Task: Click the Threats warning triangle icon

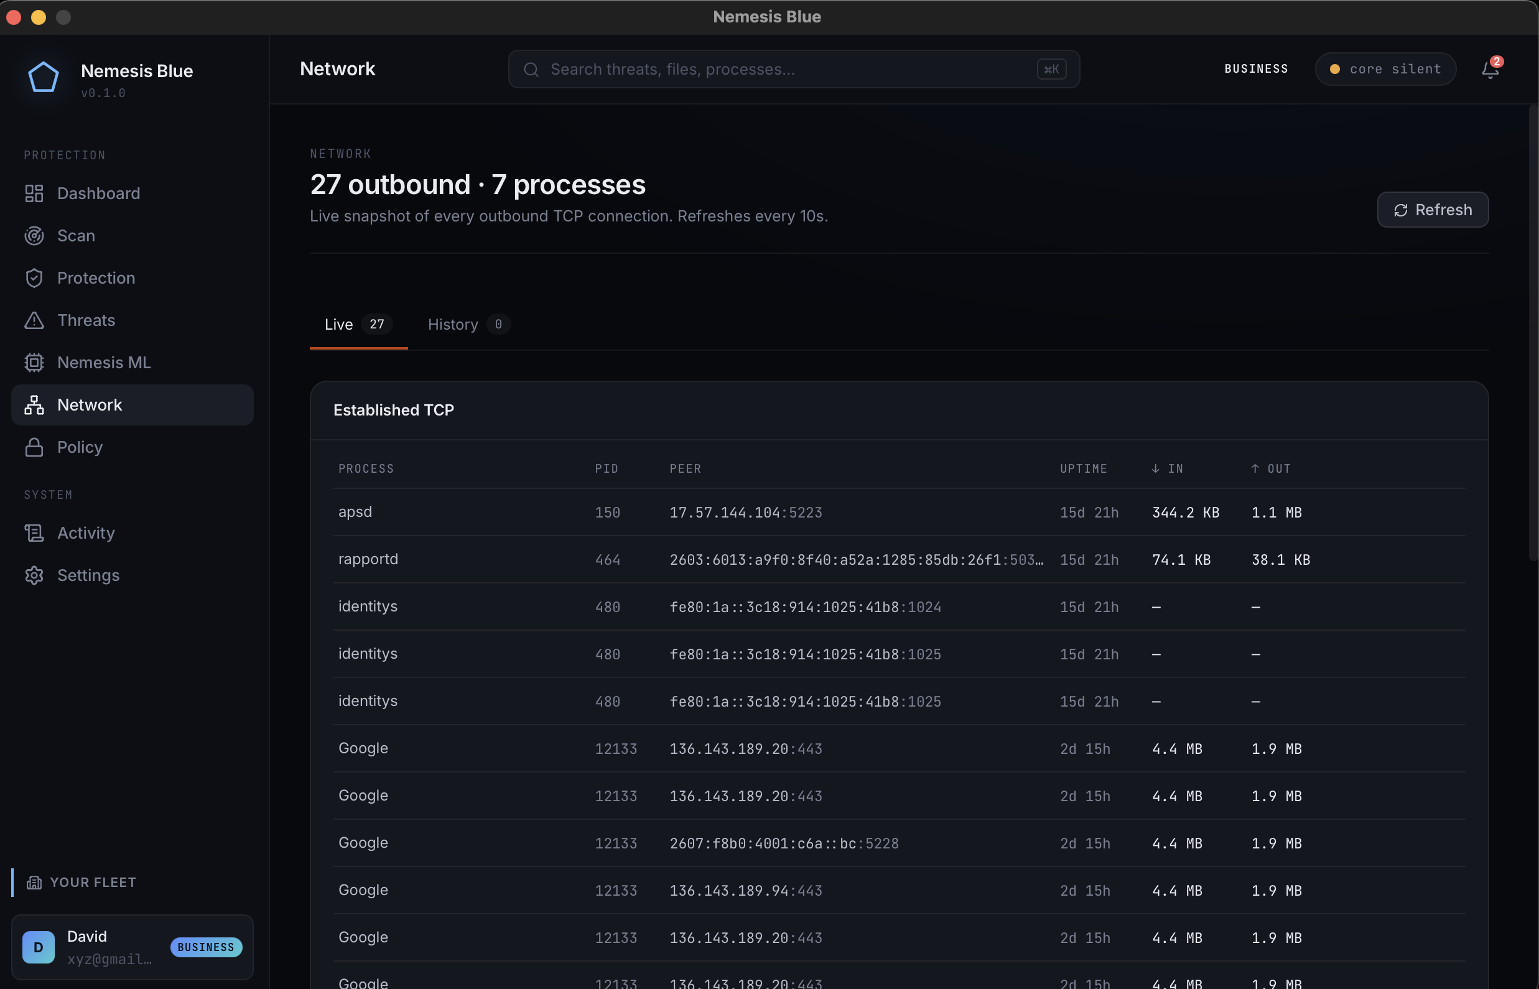Action: coord(34,320)
